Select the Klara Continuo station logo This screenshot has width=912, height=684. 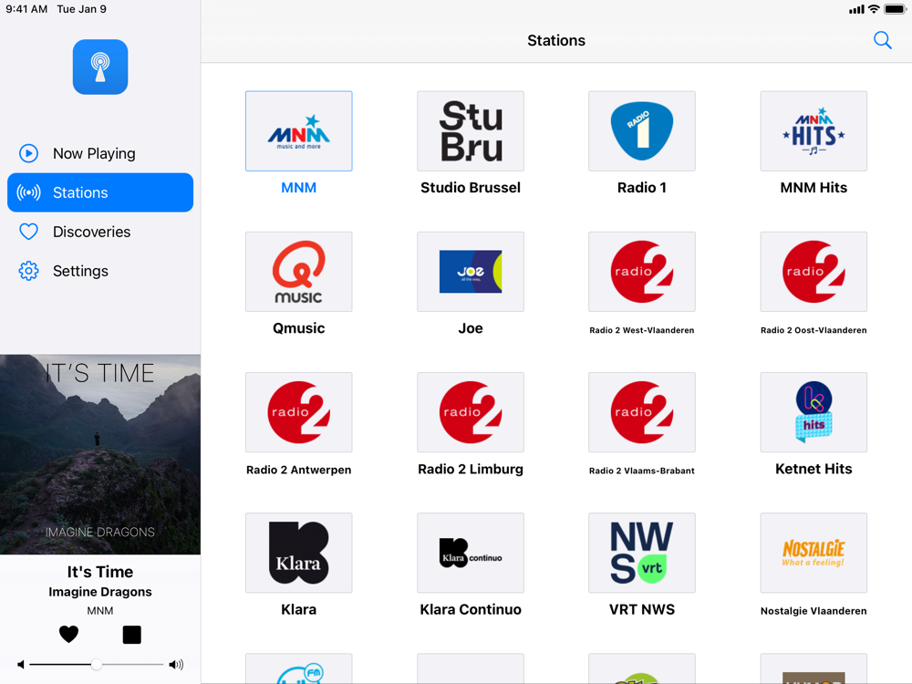471,554
